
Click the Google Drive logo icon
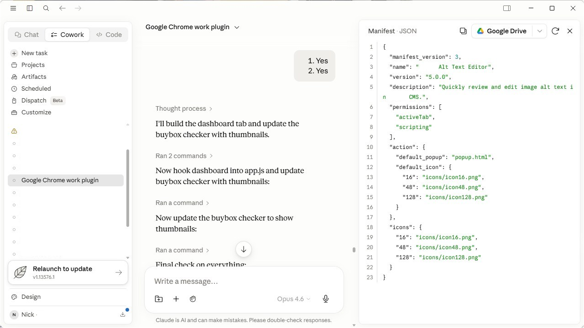point(480,31)
